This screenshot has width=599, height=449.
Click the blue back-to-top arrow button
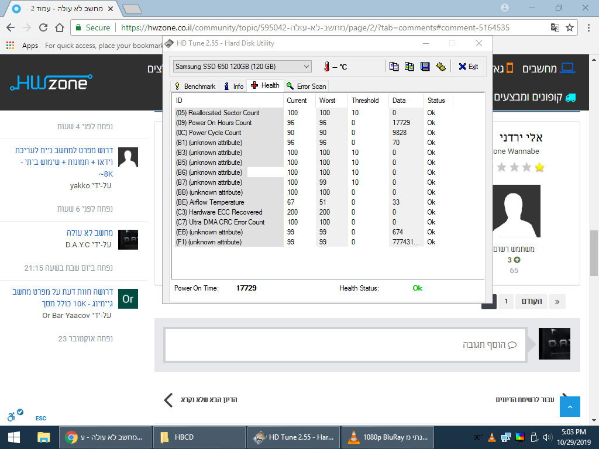pos(570,407)
